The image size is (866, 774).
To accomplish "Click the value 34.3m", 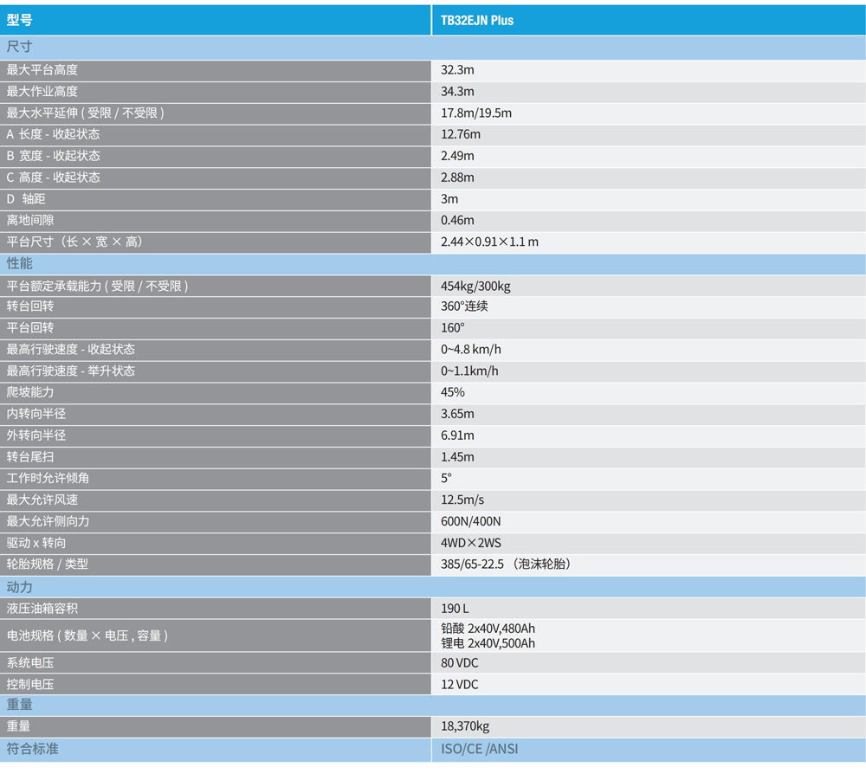I will point(457,91).
